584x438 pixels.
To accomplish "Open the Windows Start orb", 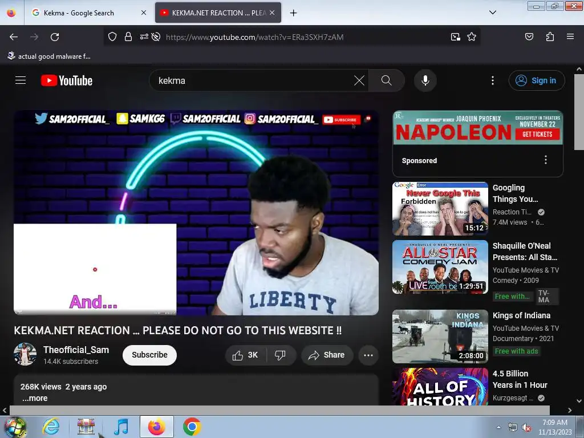I will point(15,427).
